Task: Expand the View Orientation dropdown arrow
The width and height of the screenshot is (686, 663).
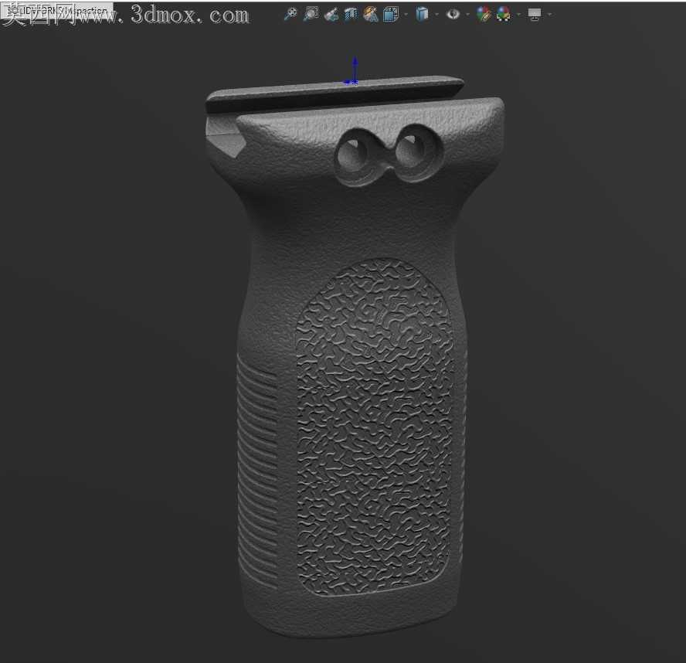Action: pos(406,15)
